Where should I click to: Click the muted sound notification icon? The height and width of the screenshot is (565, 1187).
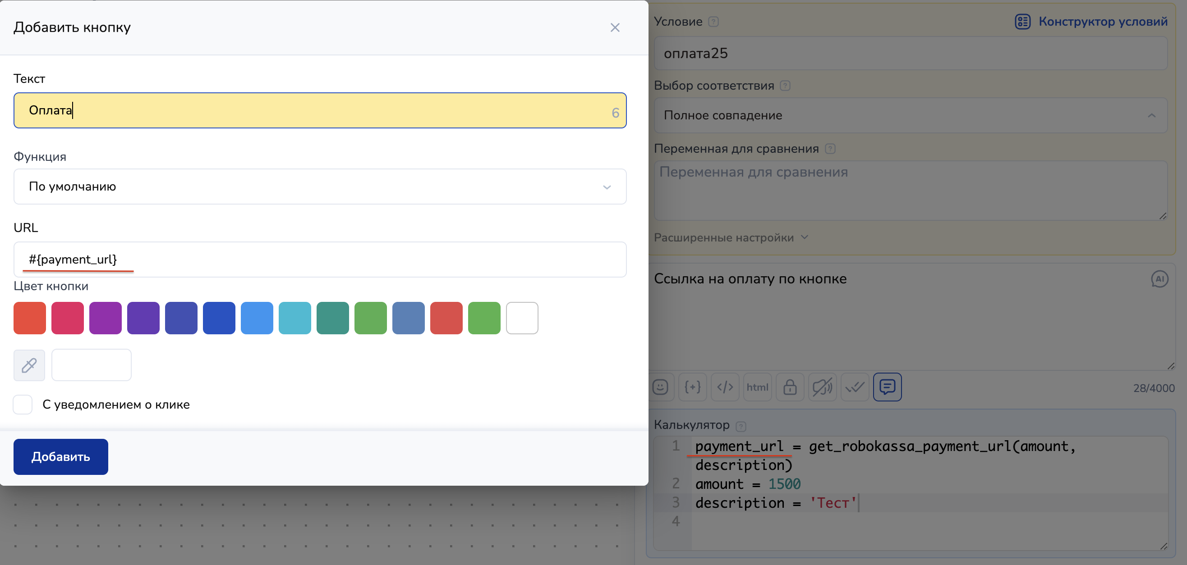(x=822, y=387)
